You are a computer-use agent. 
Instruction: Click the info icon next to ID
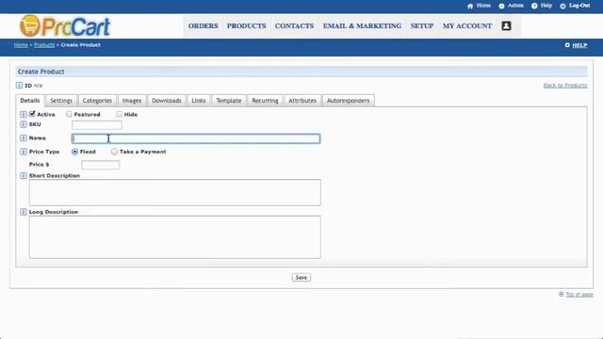pyautogui.click(x=19, y=86)
